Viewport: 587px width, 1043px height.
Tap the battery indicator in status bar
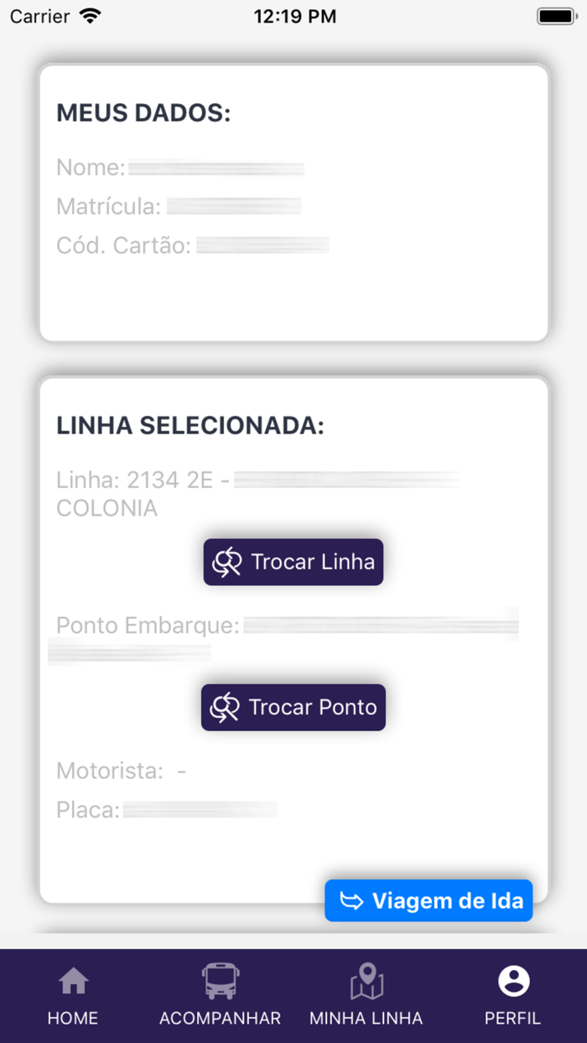click(557, 16)
